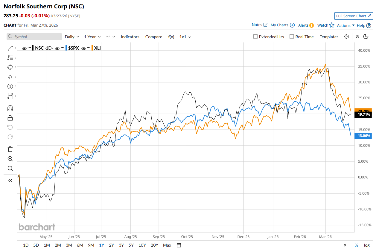This screenshot has width=376, height=249.
Task: Open the 1x1 grid layout dropdown
Action: click(x=185, y=37)
